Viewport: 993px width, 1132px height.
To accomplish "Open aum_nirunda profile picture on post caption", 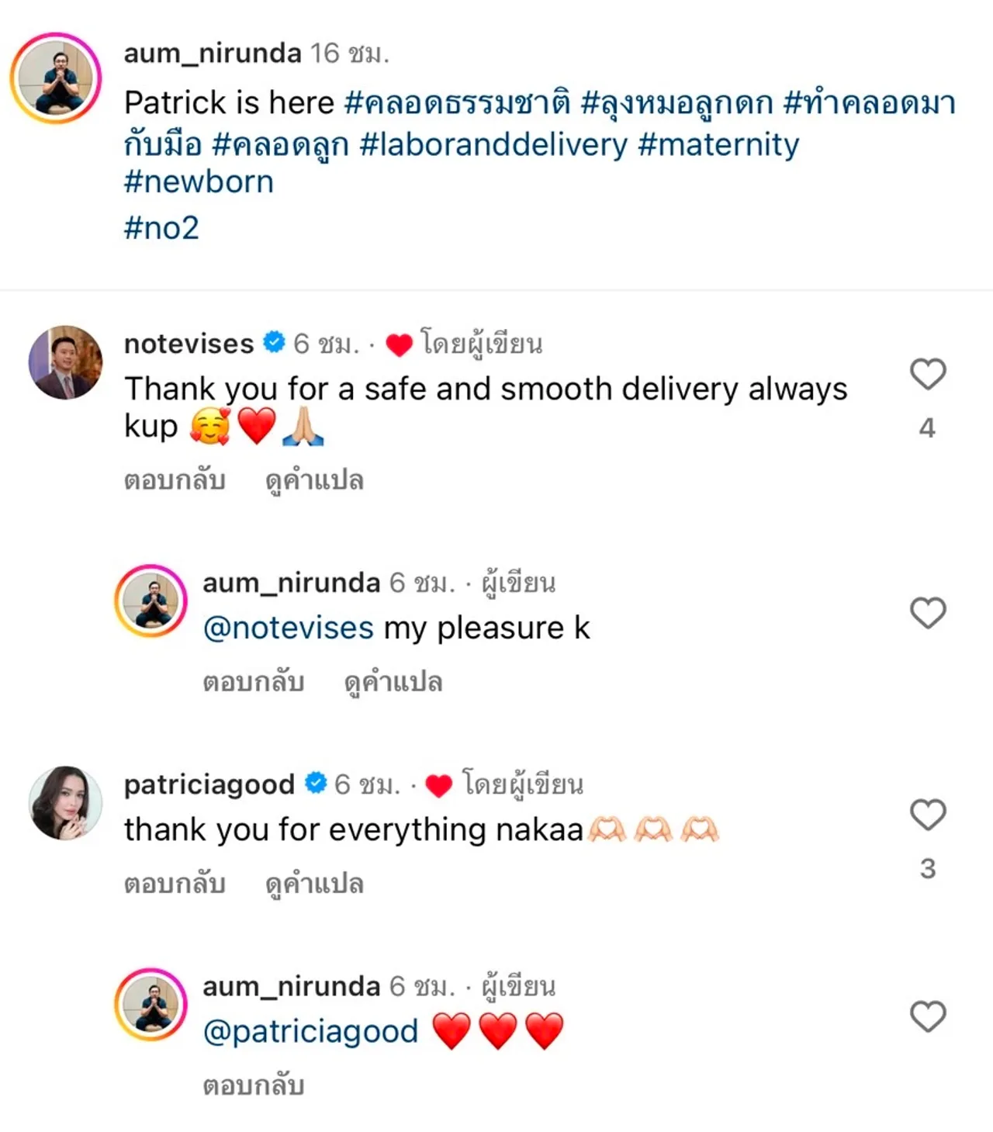I will click(56, 78).
